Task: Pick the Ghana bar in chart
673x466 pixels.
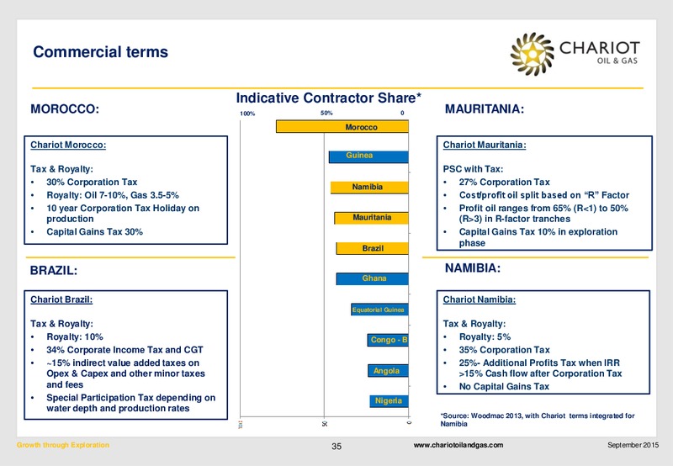Action: [372, 279]
